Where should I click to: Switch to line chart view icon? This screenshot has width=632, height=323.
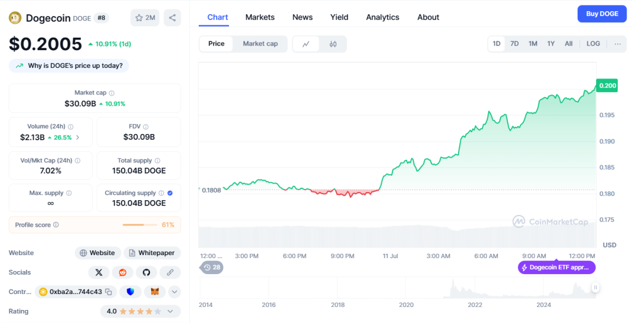click(306, 44)
